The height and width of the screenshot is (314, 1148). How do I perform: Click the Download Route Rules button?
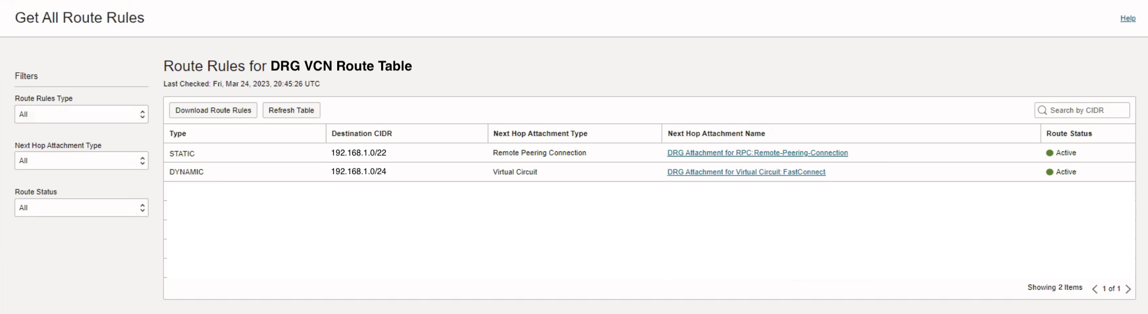point(213,110)
